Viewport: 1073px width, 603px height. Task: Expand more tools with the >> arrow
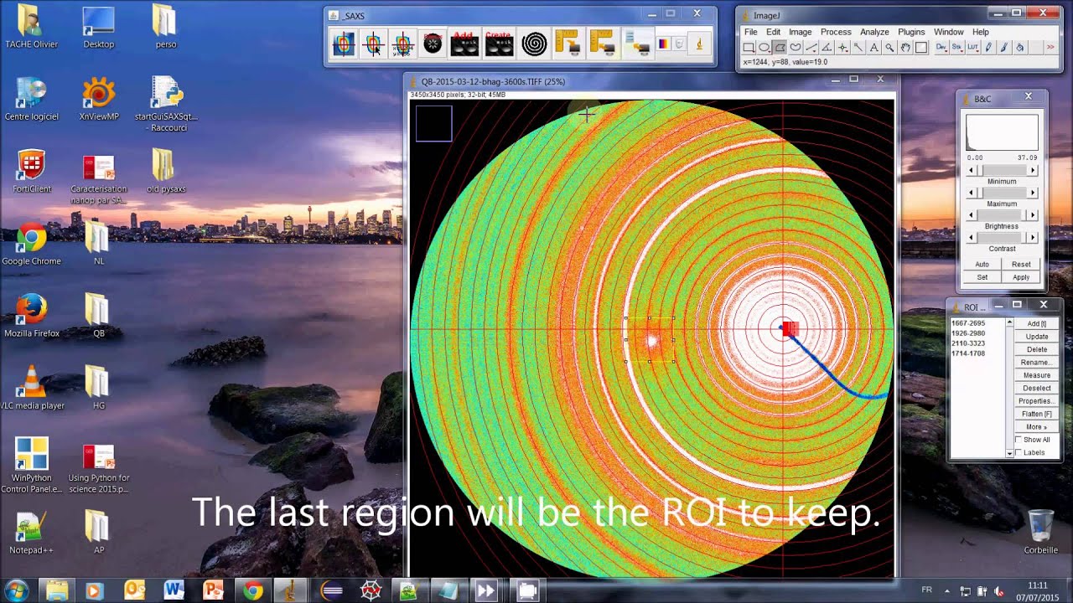click(1050, 48)
